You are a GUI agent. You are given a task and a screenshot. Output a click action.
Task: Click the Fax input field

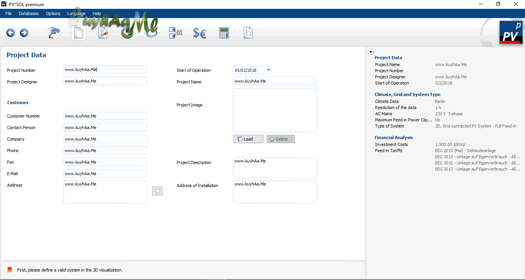[105, 162]
